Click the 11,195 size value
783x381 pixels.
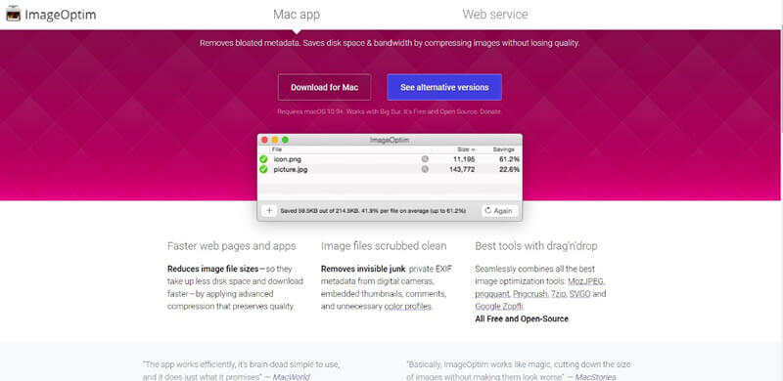tap(464, 159)
